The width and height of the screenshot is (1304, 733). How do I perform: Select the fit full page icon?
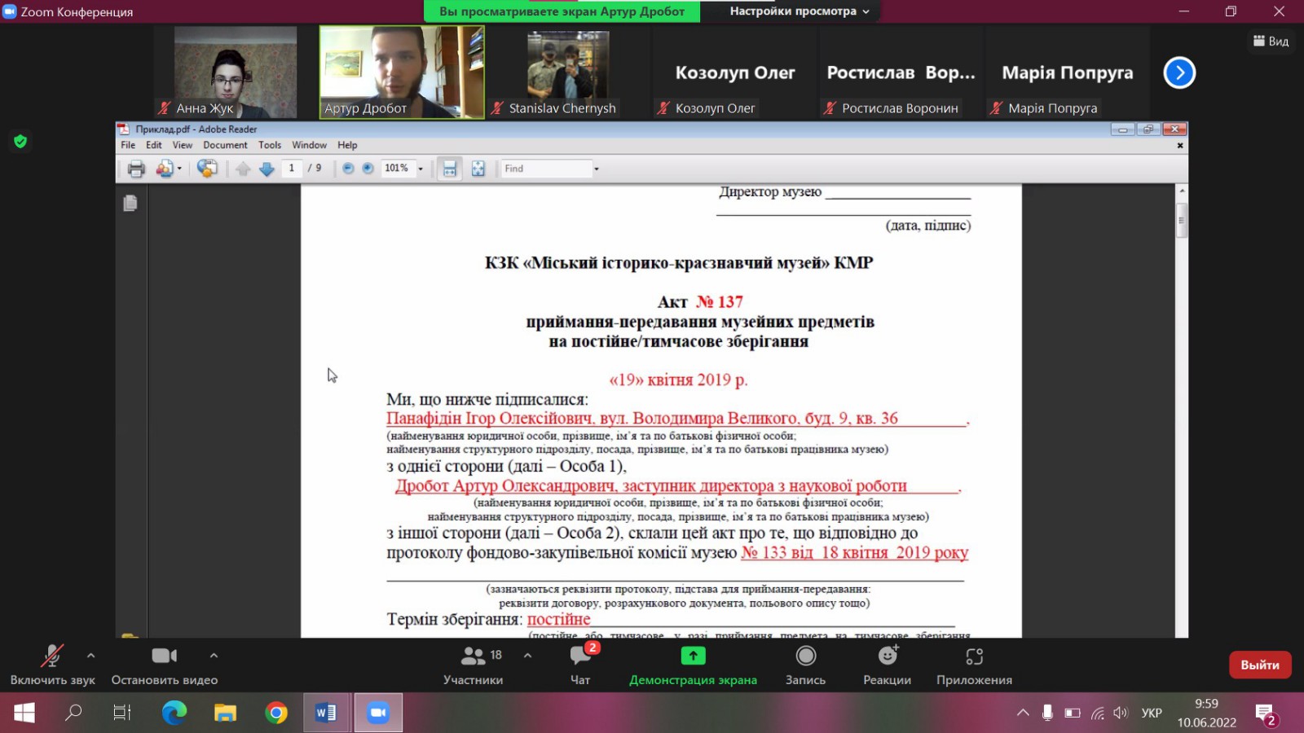pyautogui.click(x=478, y=169)
